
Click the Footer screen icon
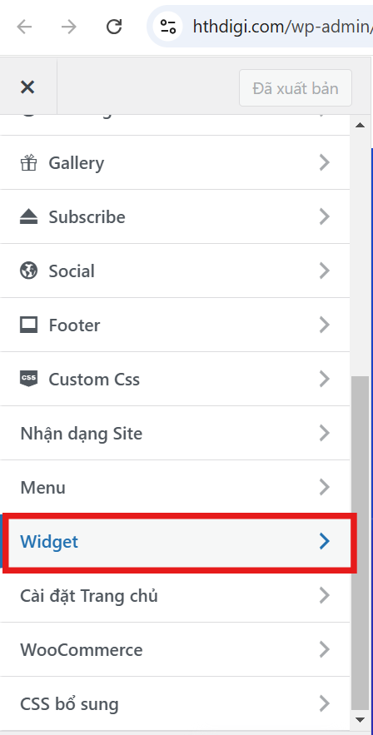(28, 325)
